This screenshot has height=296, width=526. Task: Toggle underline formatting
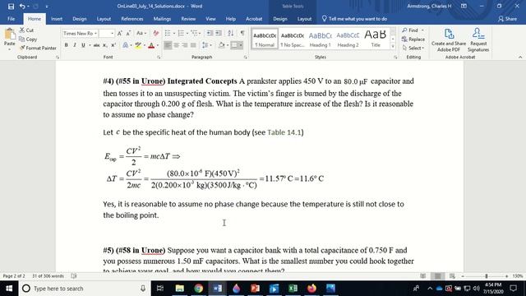pyautogui.click(x=83, y=45)
